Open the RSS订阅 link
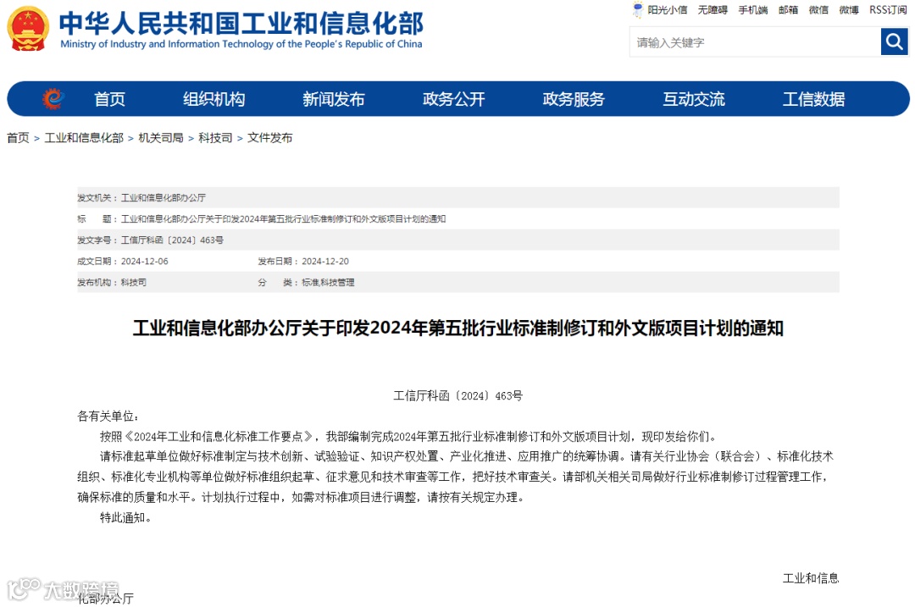Viewport: 915px width, 607px height. tap(888, 10)
